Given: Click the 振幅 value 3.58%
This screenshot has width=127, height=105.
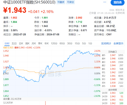Looking at the screenshot, I should pyautogui.click(x=14, y=30).
